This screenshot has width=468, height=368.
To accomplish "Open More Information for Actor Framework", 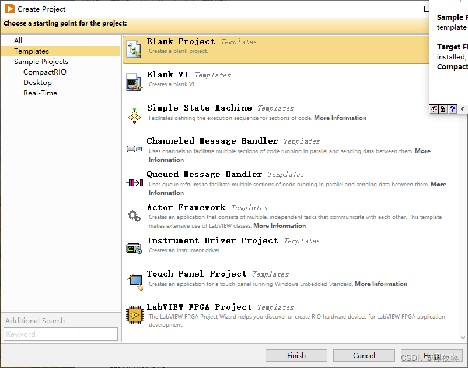I will (x=280, y=226).
